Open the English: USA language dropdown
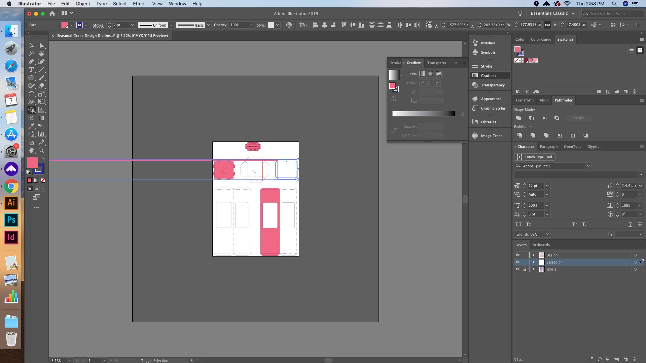Screen dimensions: 646x363 coord(533,234)
